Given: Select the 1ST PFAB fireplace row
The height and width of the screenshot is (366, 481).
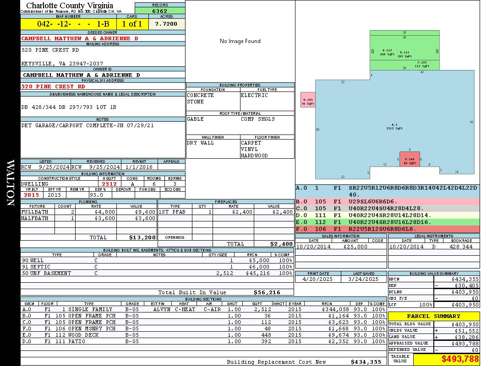Looking at the screenshot, I should [226, 212].
